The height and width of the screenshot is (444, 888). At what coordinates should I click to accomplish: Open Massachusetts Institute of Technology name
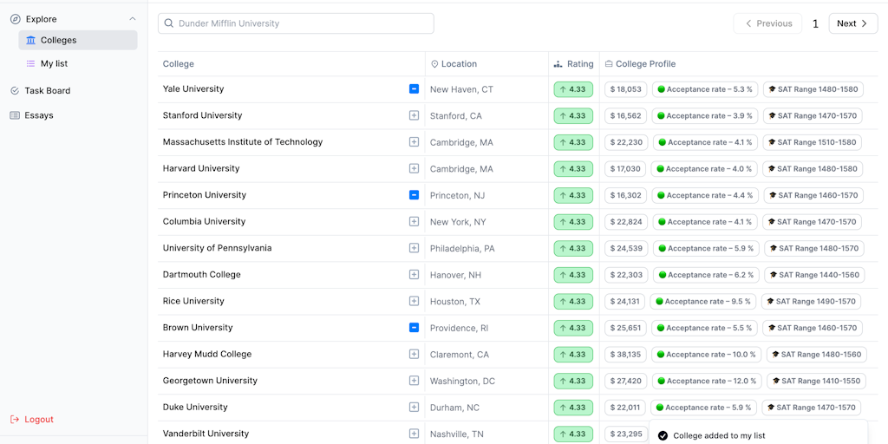point(243,142)
